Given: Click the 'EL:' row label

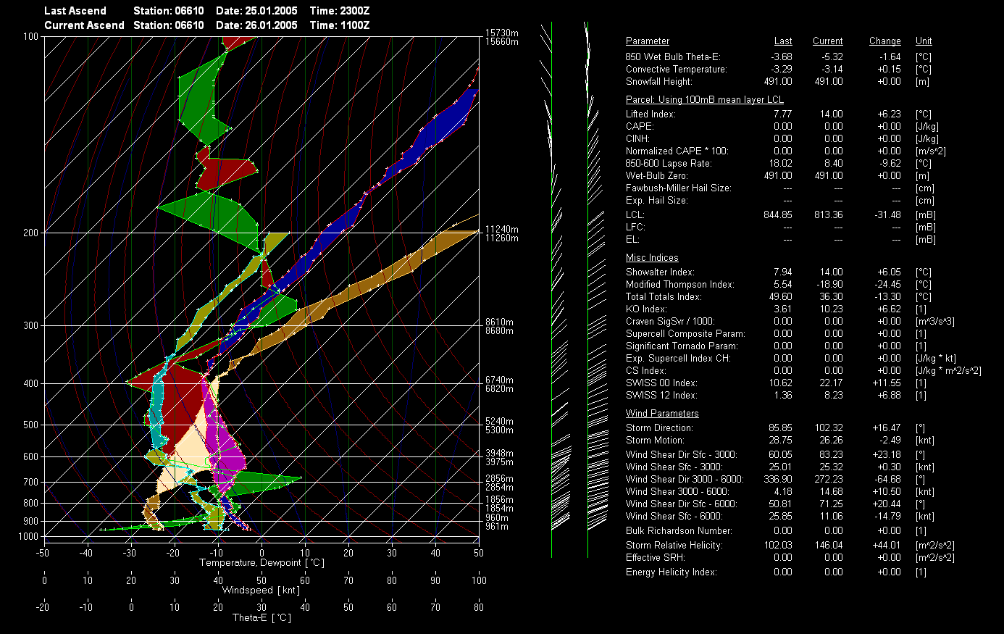Looking at the screenshot, I should coord(632,239).
